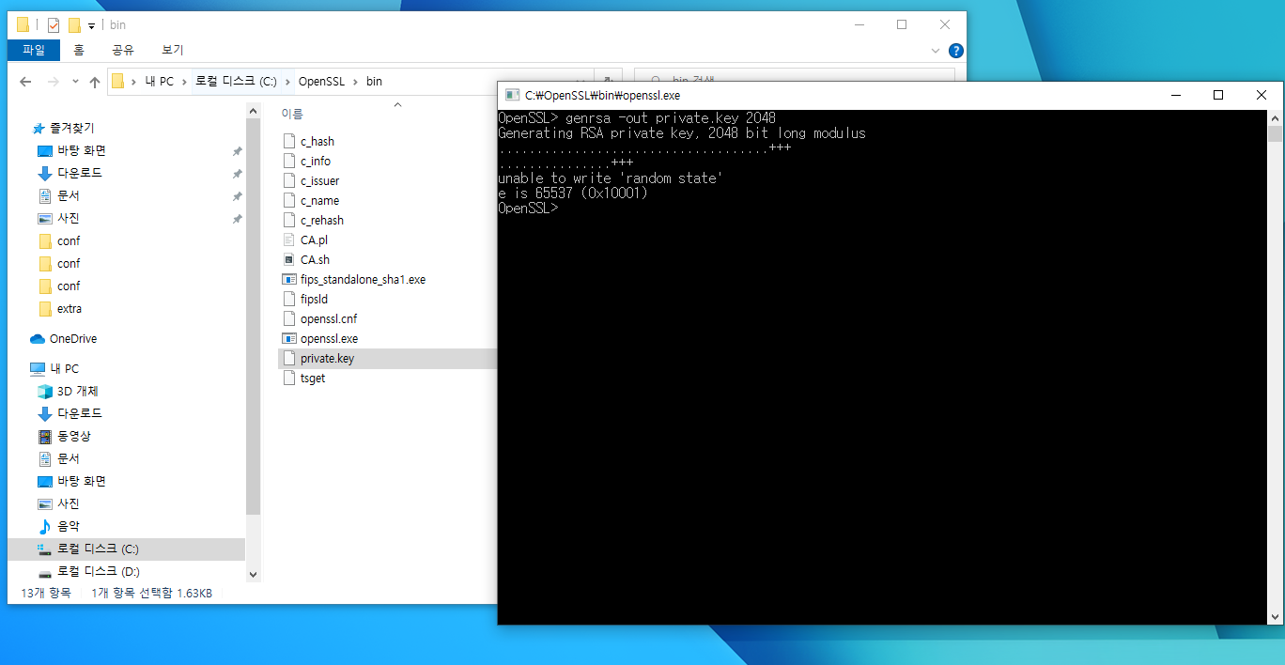This screenshot has width=1285, height=665.
Task: Click the openssl.exe console window icon
Action: pos(512,95)
